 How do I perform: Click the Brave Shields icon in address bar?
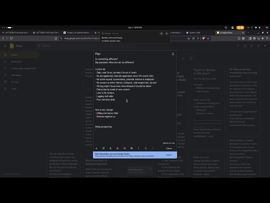(x=204, y=38)
